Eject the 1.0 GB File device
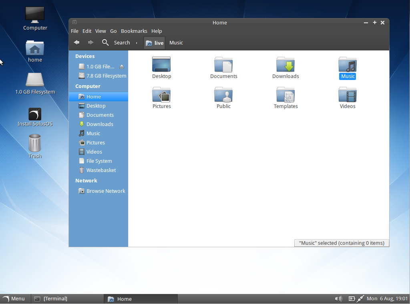The width and height of the screenshot is (410, 304). [x=121, y=67]
